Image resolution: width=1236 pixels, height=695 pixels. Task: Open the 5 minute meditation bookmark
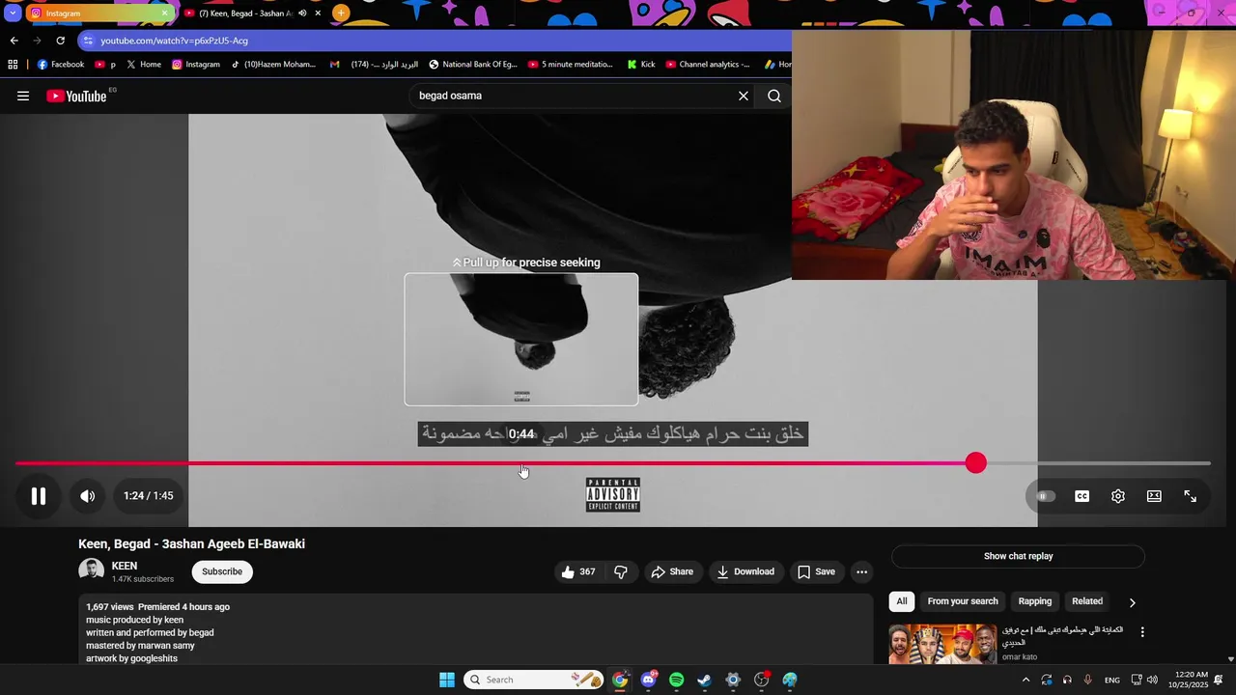point(571,65)
